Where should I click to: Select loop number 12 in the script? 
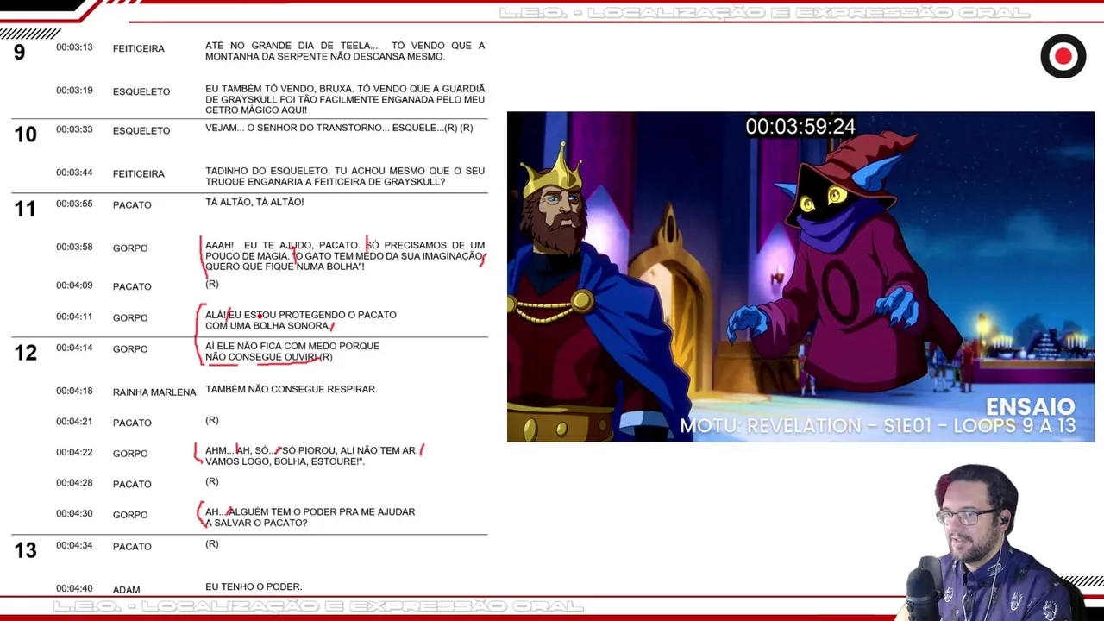pyautogui.click(x=25, y=352)
